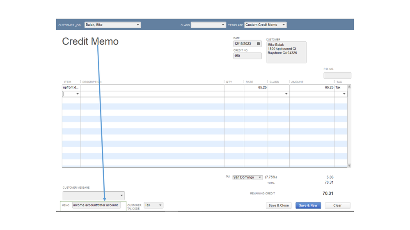Open the calendar picker beside the date field

pyautogui.click(x=259, y=44)
